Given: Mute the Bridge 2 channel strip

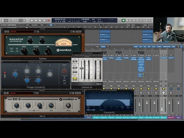Looking at the screenshot, I should coord(140,115).
